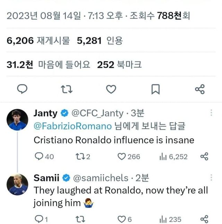Reply to the main tweet
This screenshot has width=222, height=224.
point(22,90)
